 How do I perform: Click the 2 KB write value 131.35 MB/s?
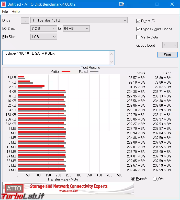click(x=136, y=87)
